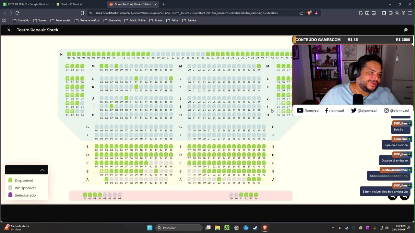Toggle the browser sidebar panel icon

tap(384, 13)
